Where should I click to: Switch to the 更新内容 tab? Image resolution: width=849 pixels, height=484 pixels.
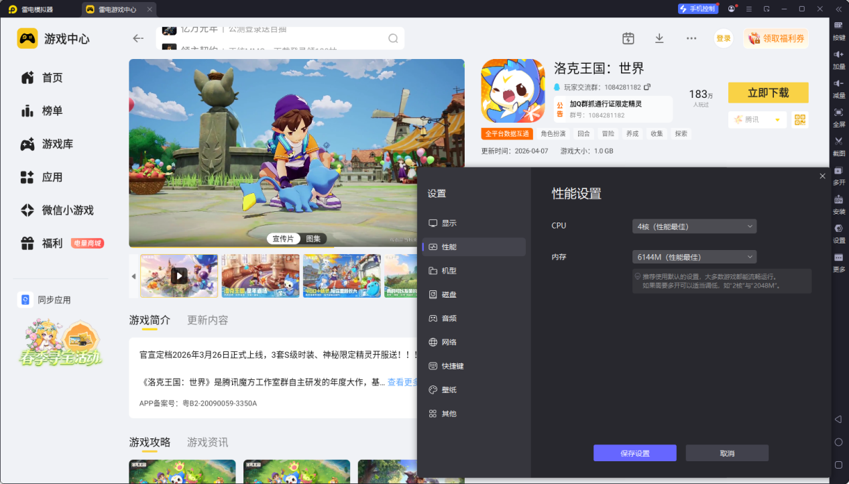208,320
